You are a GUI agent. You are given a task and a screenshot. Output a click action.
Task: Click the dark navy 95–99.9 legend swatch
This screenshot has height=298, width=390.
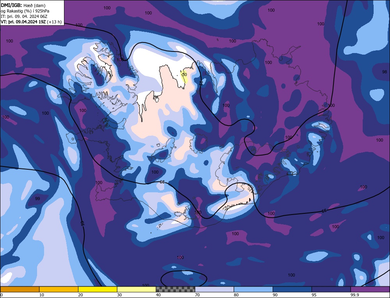(331, 289)
